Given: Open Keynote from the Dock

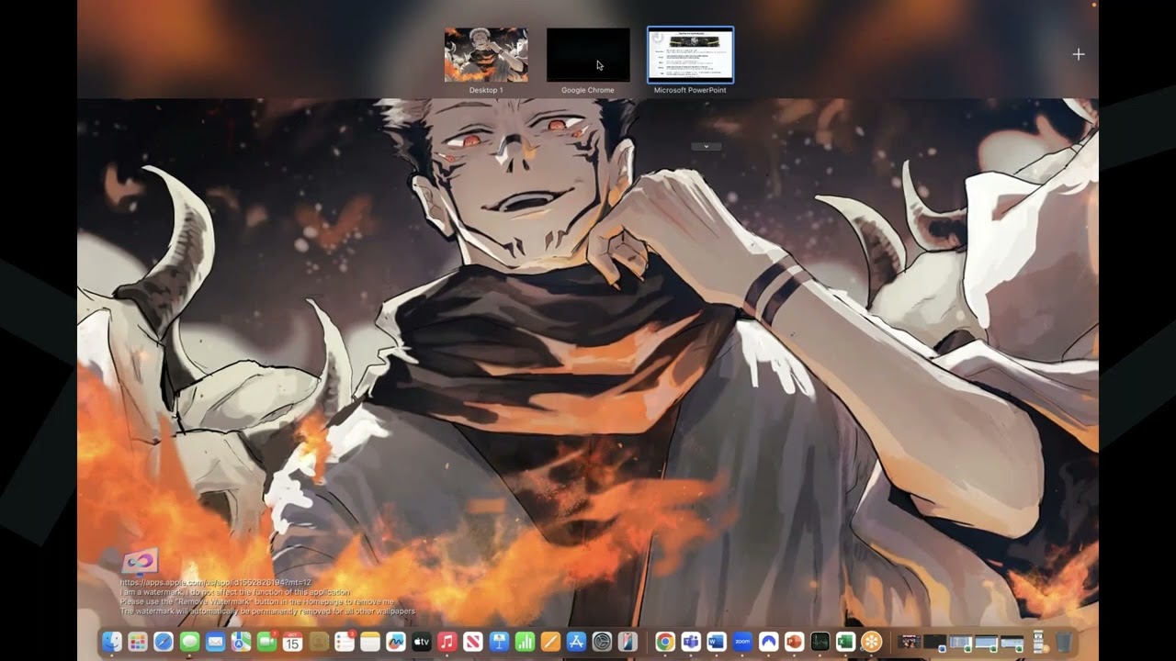Looking at the screenshot, I should (x=499, y=642).
